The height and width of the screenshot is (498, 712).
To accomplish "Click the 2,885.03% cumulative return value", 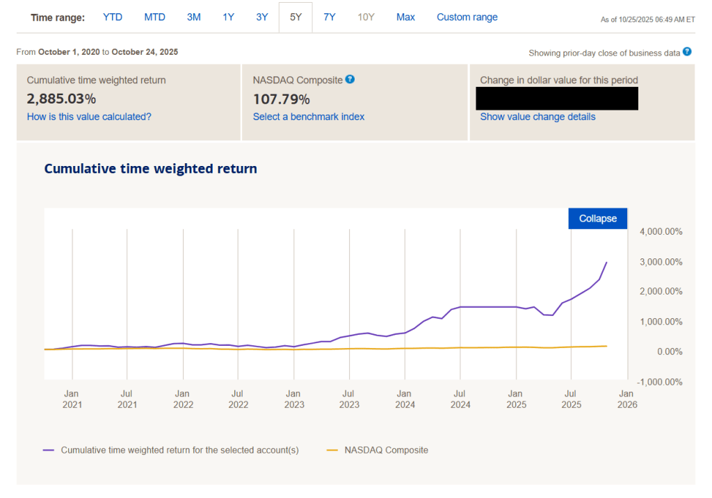I will (61, 99).
